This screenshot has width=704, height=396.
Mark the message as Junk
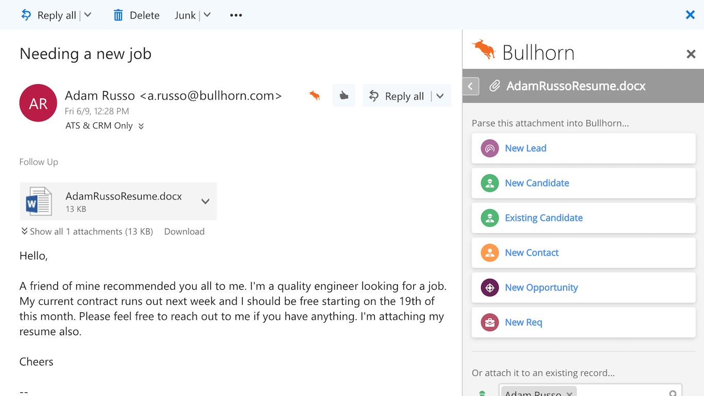[185, 15]
